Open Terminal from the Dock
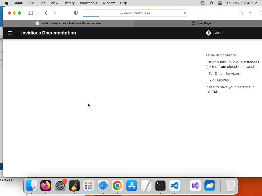This screenshot has width=262, height=196. pyautogui.click(x=160, y=186)
